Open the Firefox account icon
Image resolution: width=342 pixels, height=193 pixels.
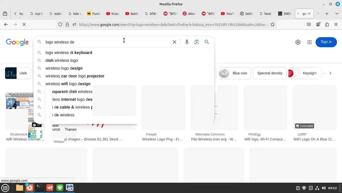318,24
